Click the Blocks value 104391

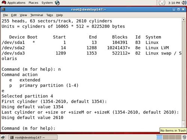(x=120, y=43)
